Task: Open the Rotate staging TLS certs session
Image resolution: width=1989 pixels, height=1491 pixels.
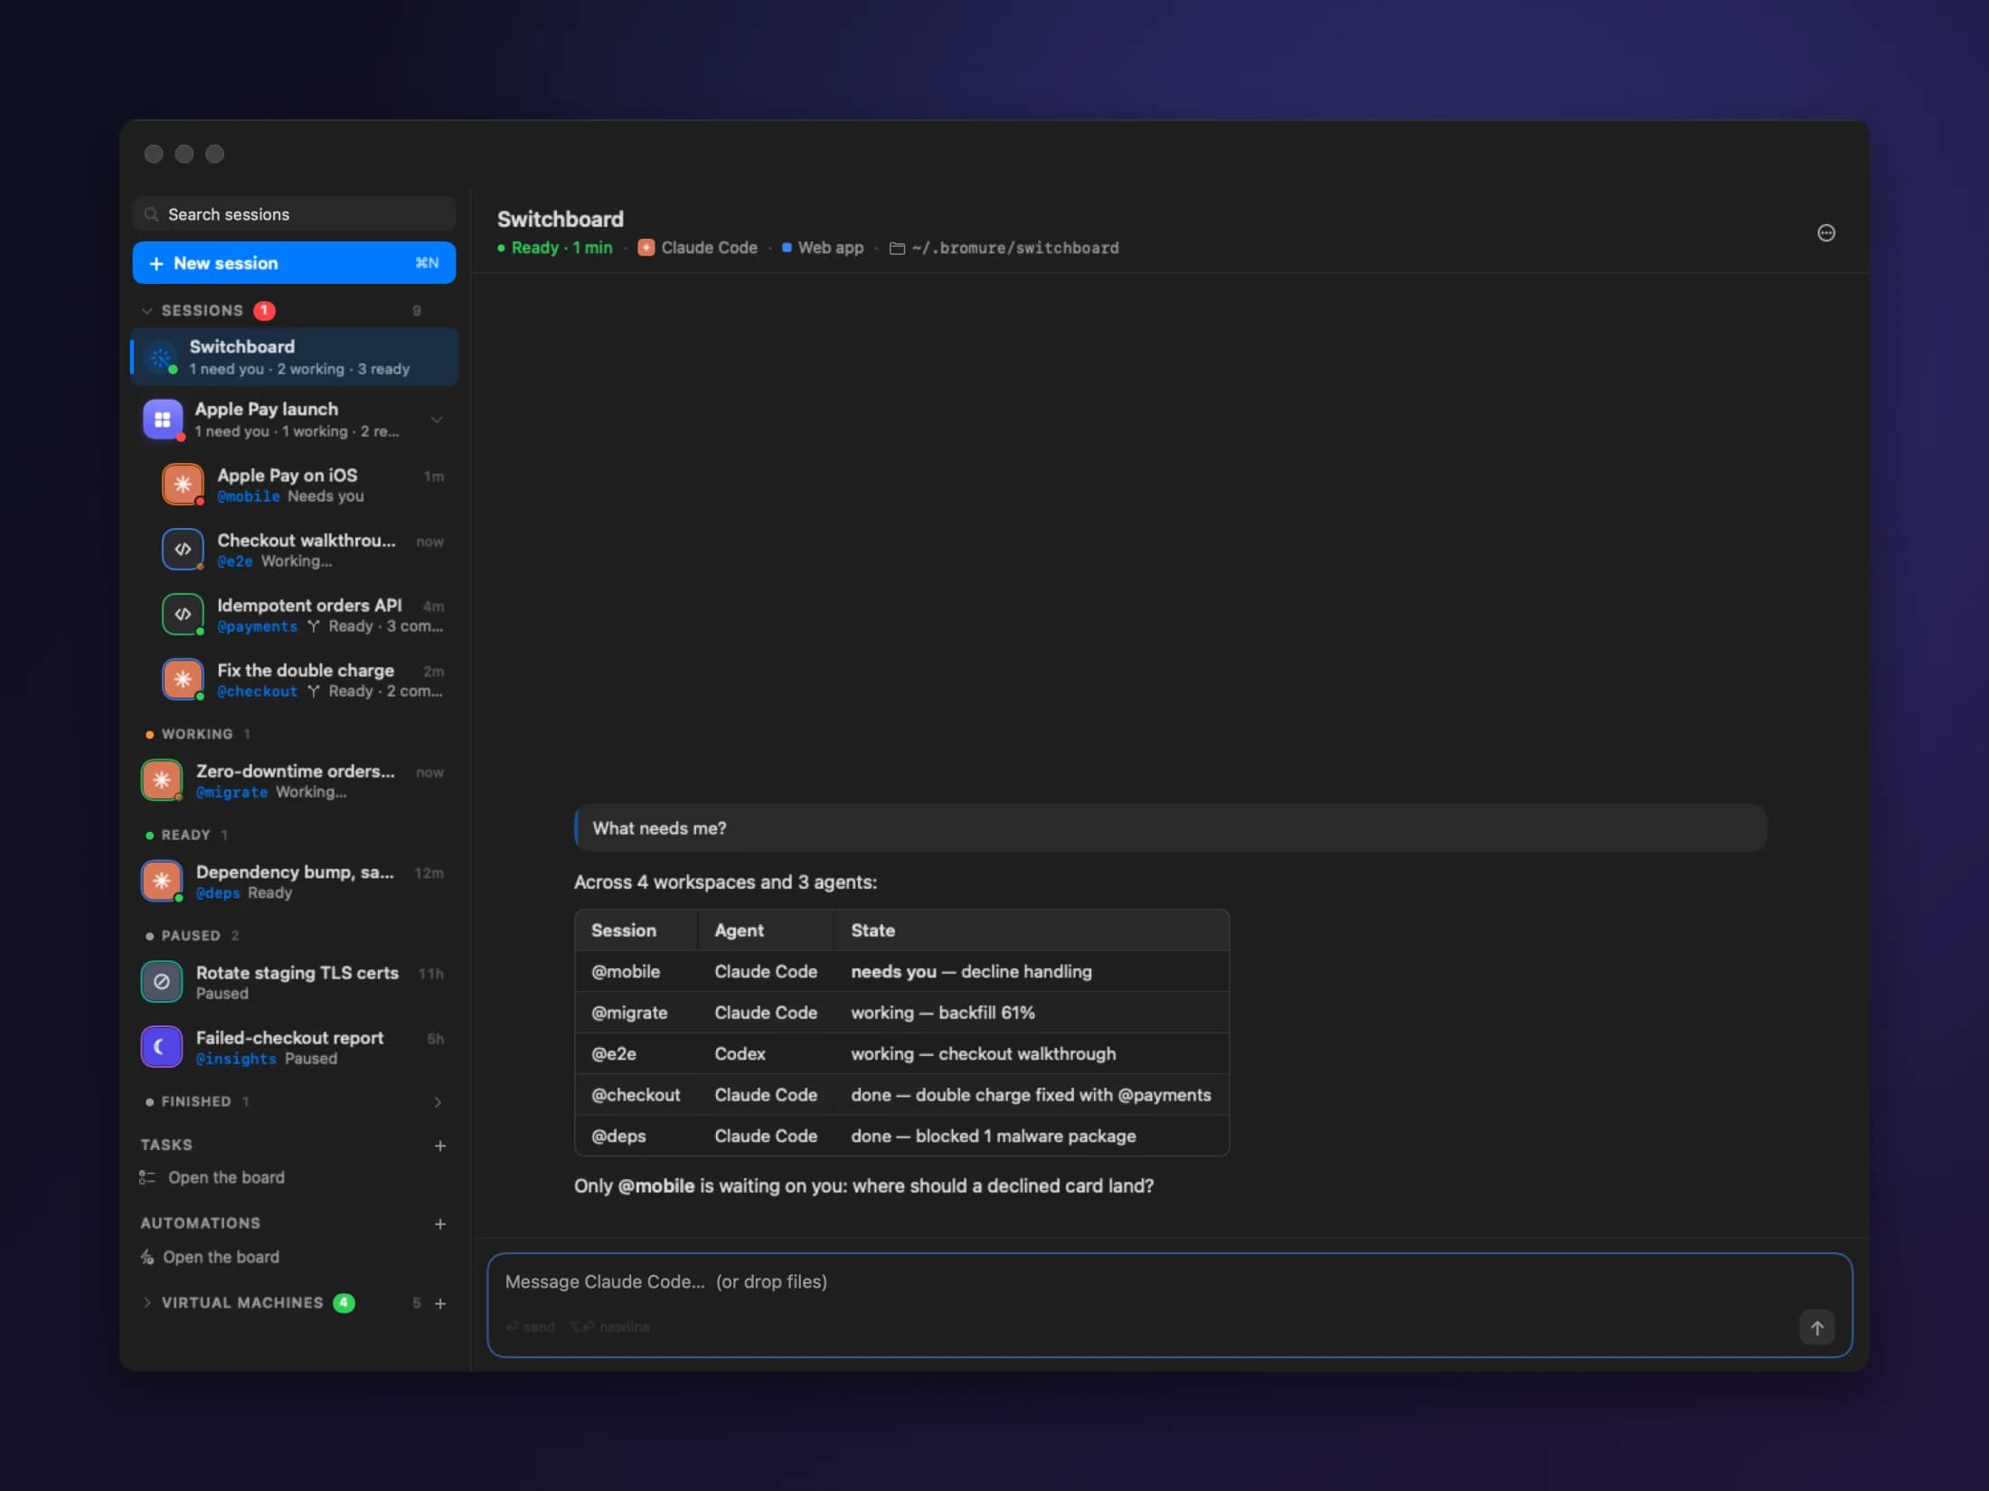Action: coord(294,982)
